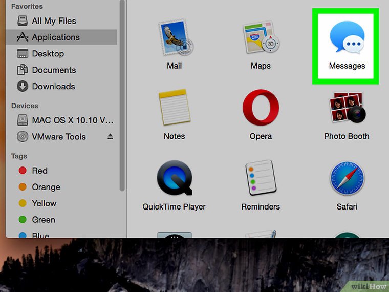This screenshot has height=292, width=389.
Task: Eject the VMware Tools volume
Action: click(110, 137)
